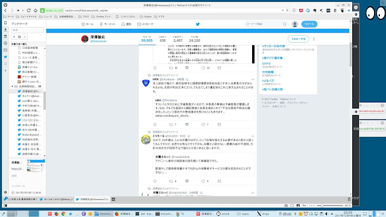
Task: Select the フォロー tab showing 438
Action: [162, 39]
